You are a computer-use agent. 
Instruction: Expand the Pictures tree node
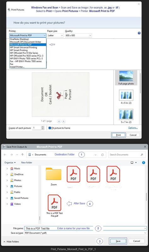point(7,186)
